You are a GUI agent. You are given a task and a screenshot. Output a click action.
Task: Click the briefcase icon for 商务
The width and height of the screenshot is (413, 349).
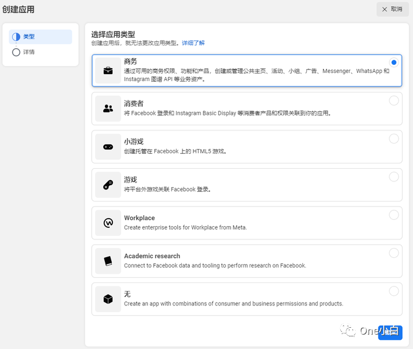[108, 71]
